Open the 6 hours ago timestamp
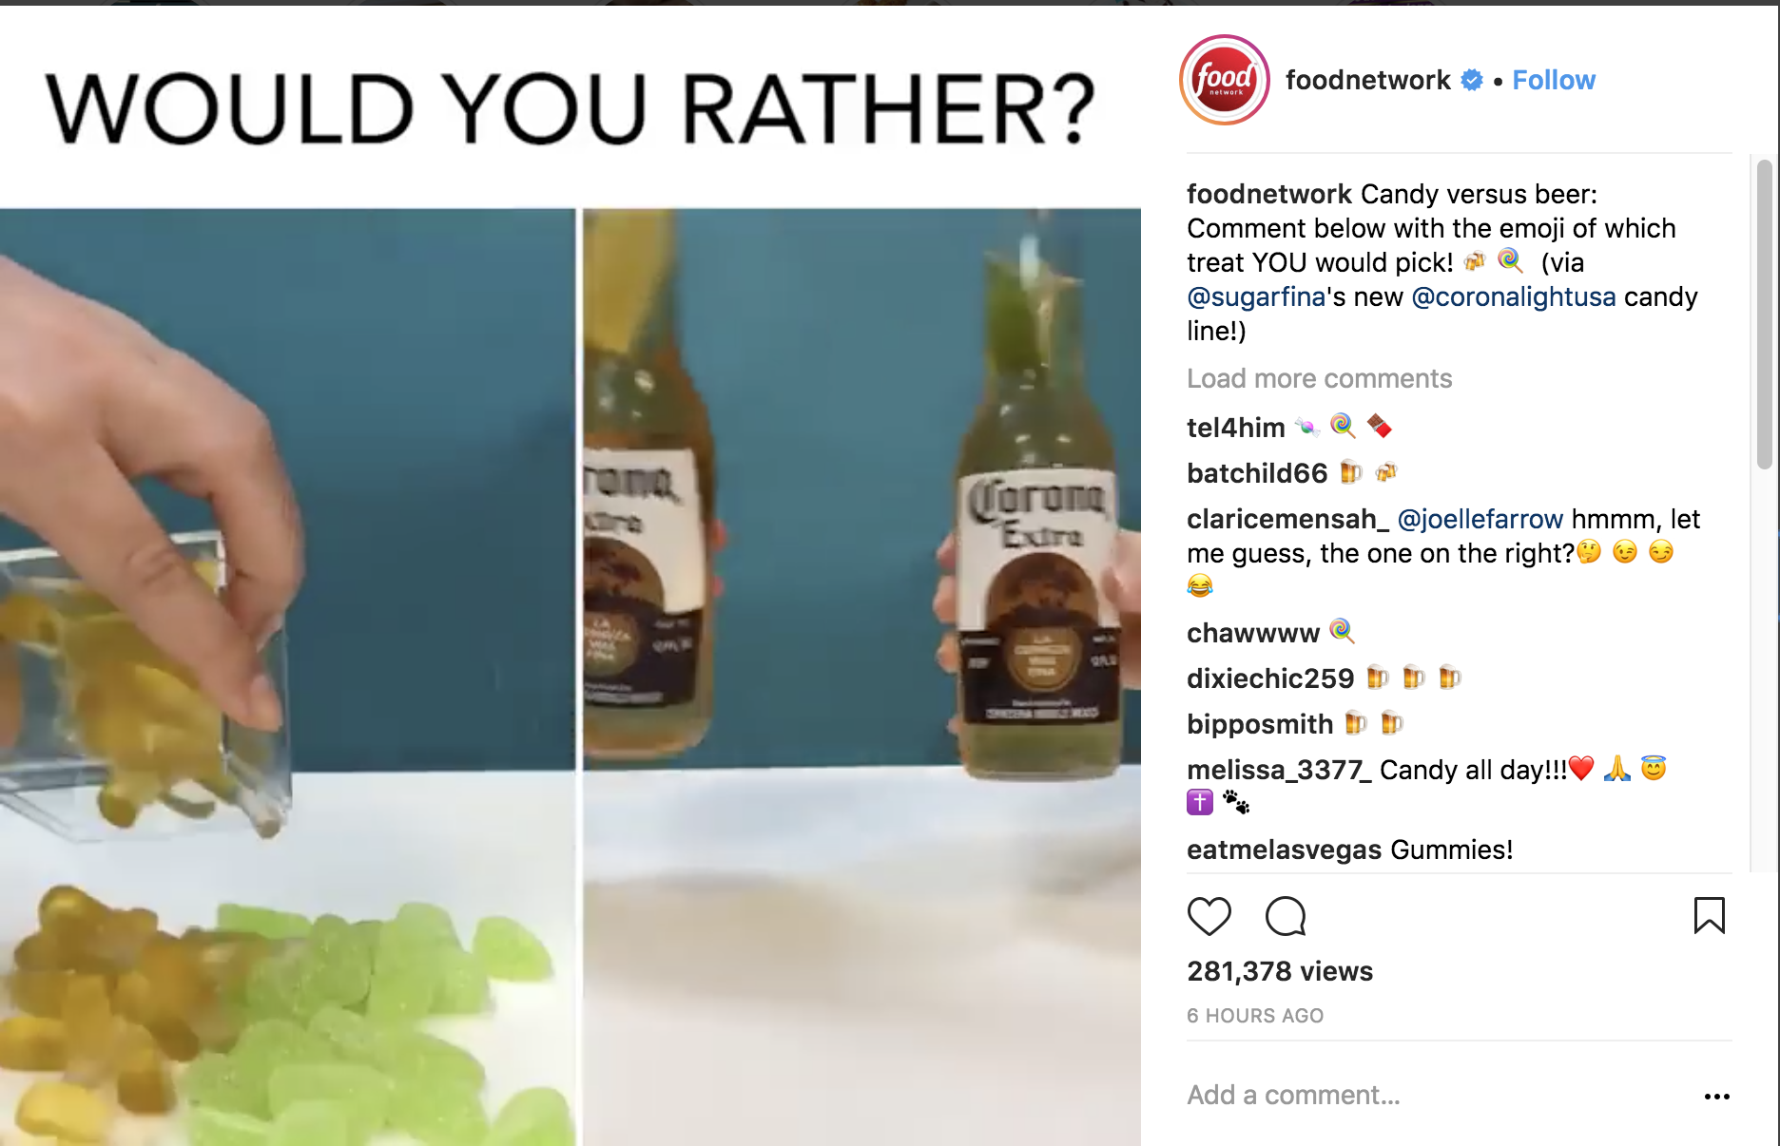 point(1255,1016)
